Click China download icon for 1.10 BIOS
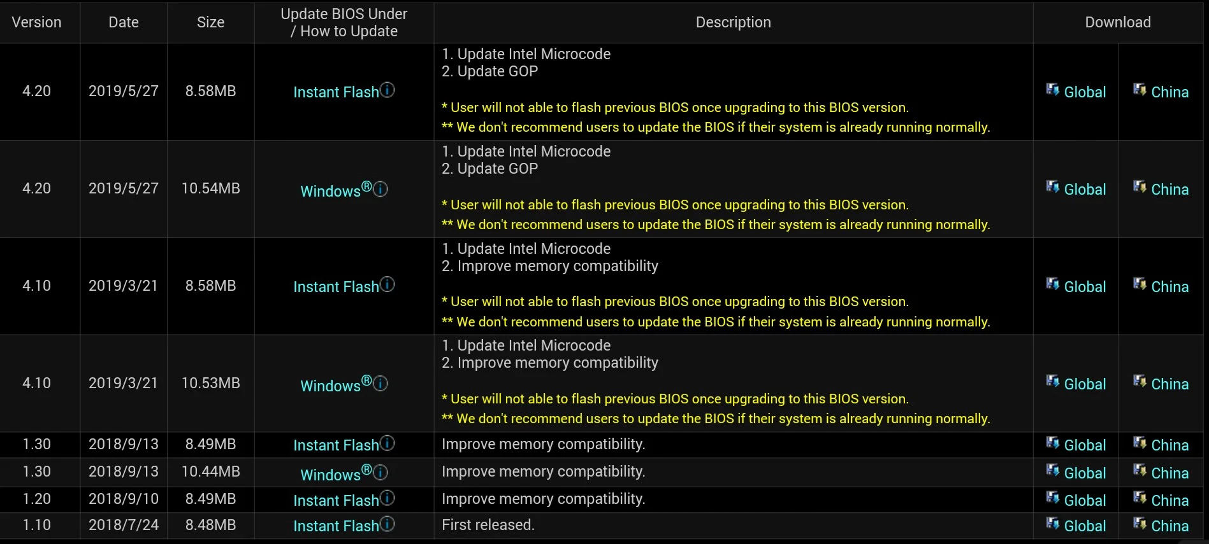The image size is (1209, 544). coord(1140,524)
